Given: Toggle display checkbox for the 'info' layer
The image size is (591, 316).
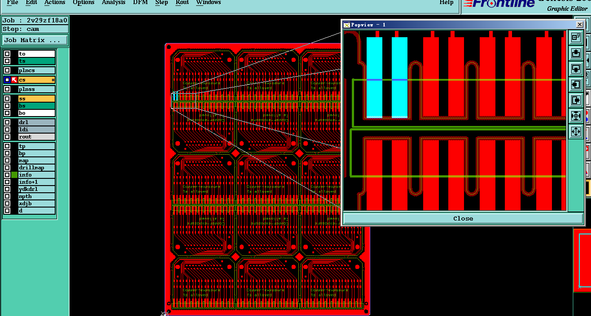Looking at the screenshot, I should (x=7, y=175).
